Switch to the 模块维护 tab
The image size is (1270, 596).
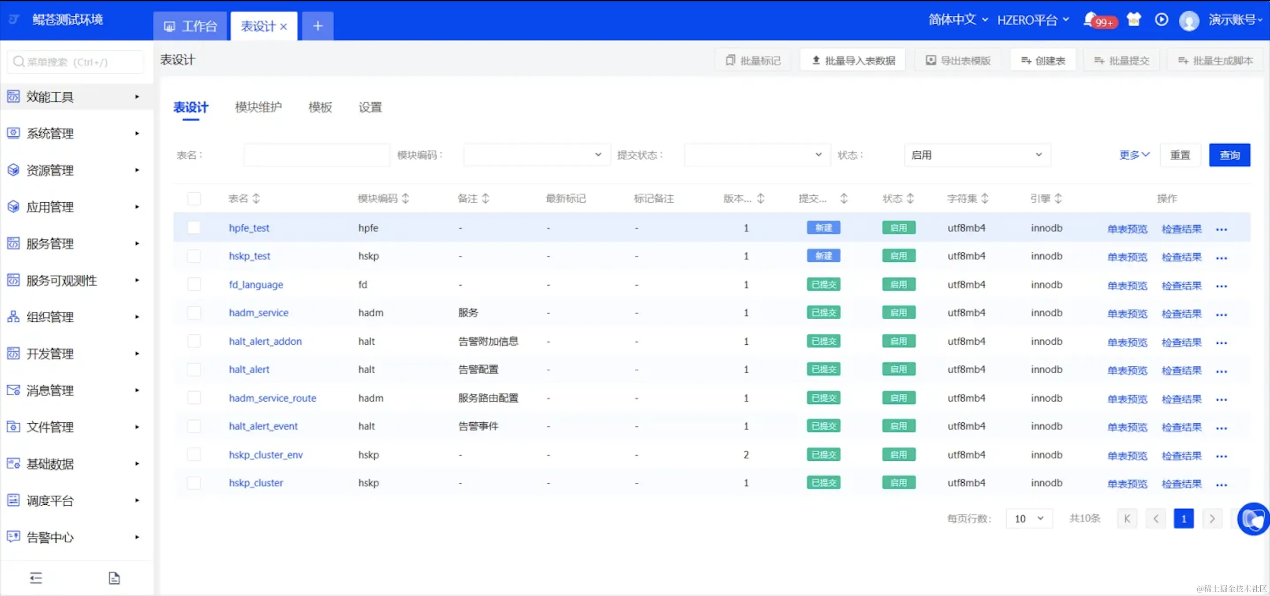click(x=258, y=107)
